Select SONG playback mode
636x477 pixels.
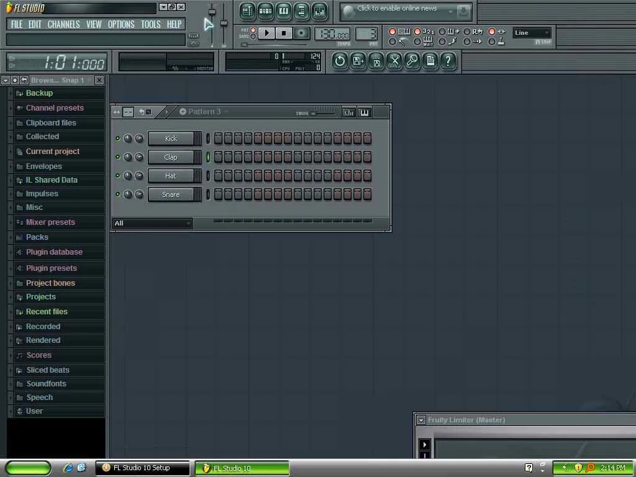click(x=253, y=37)
